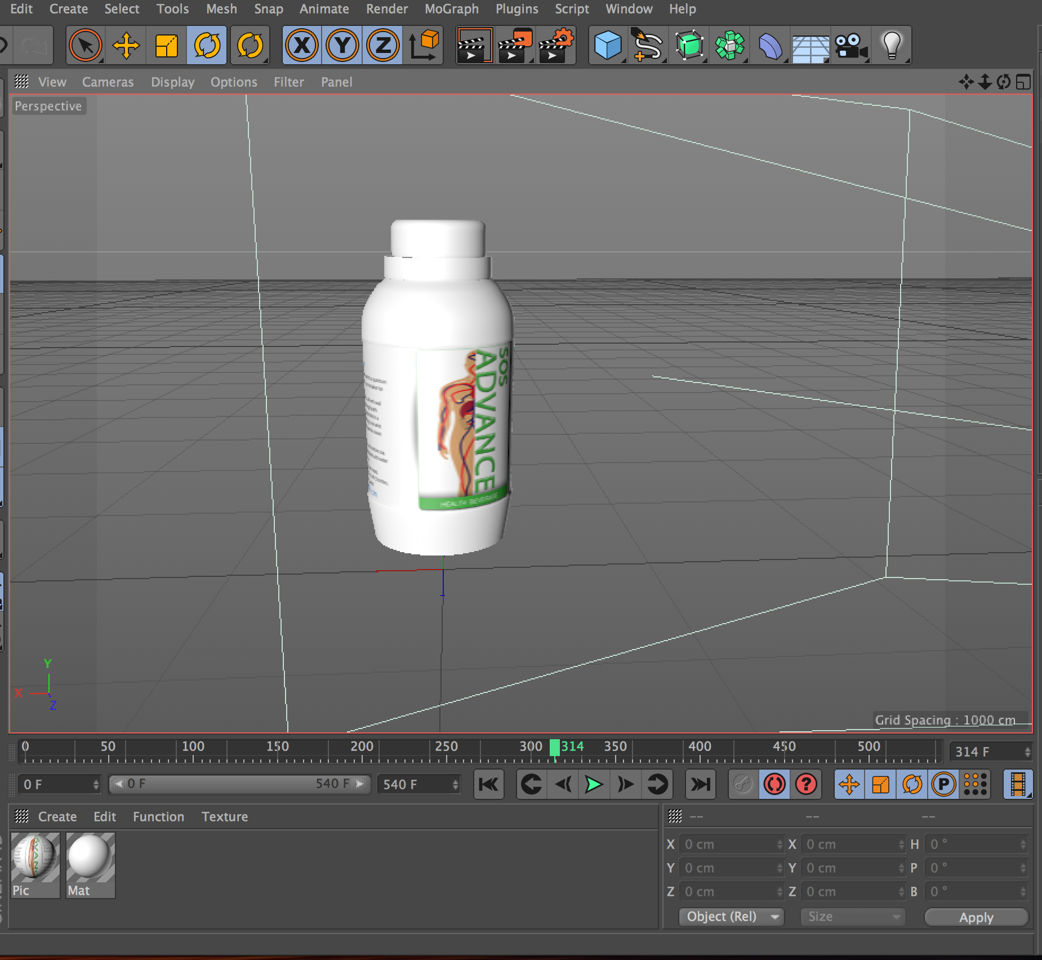The height and width of the screenshot is (960, 1042).
Task: Toggle the coordinate system icon
Action: 424,45
